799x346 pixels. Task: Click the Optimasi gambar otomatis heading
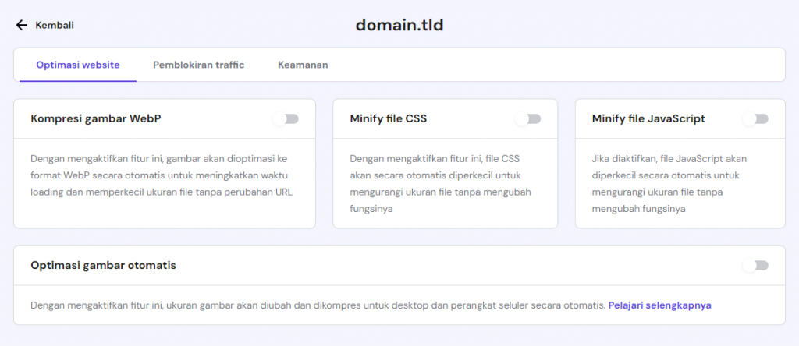coord(103,266)
